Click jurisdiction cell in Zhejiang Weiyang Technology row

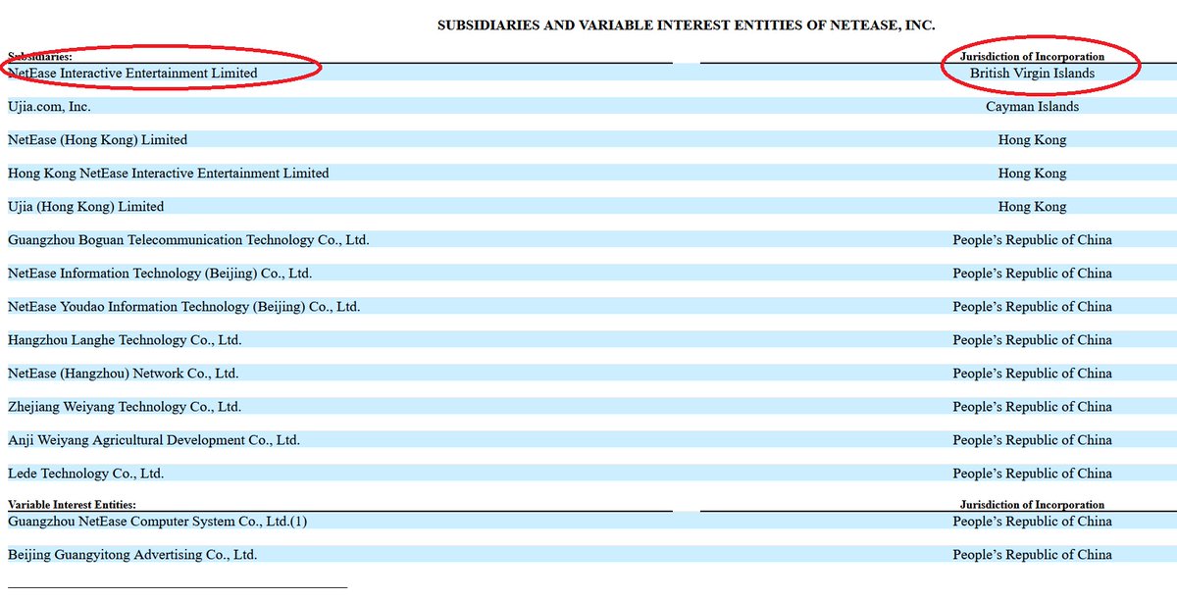tap(1032, 406)
